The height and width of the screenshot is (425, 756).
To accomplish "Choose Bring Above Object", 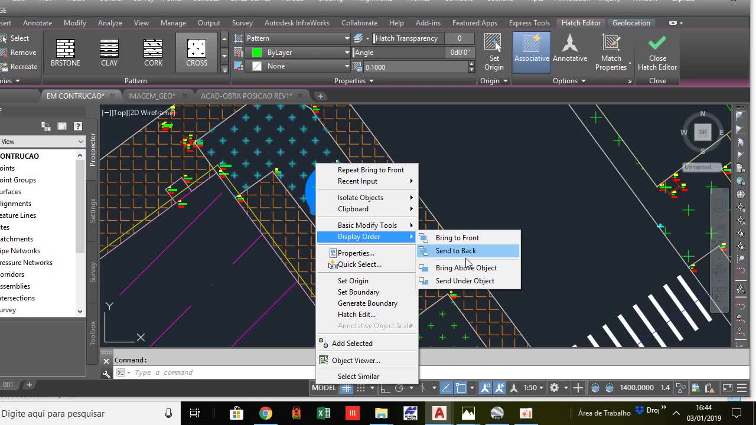I will (x=468, y=268).
